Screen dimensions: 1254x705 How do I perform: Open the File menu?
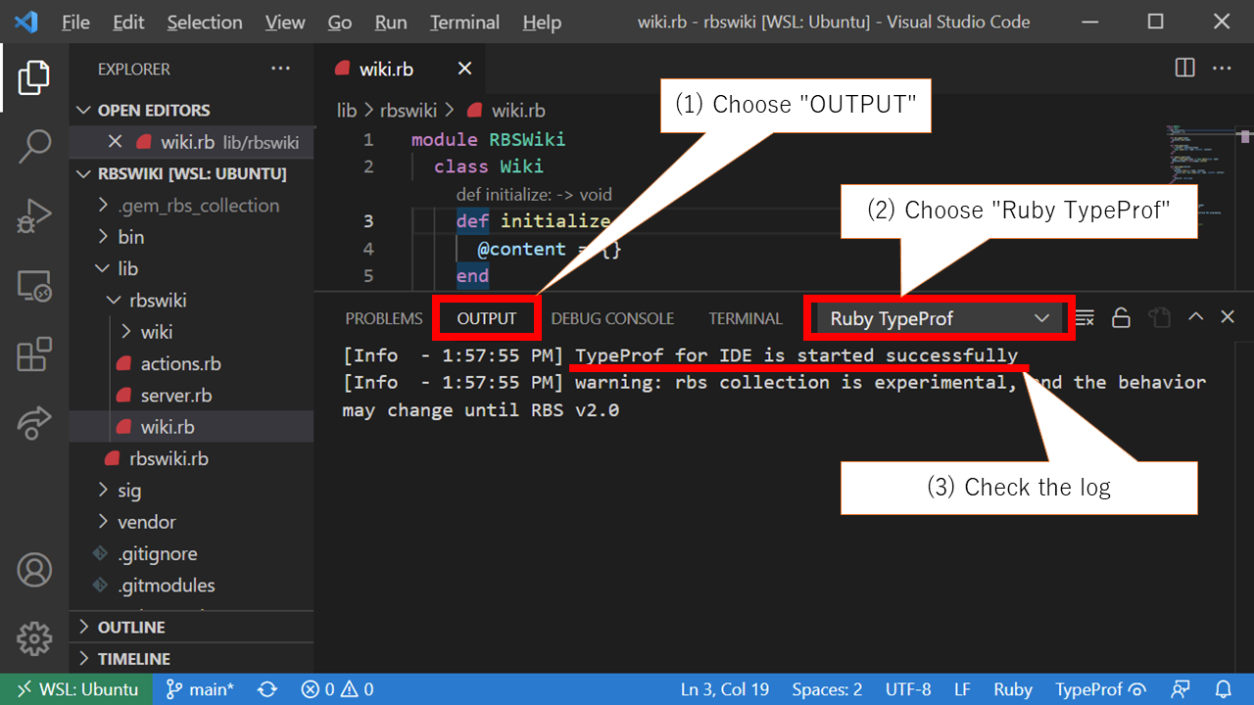click(75, 22)
